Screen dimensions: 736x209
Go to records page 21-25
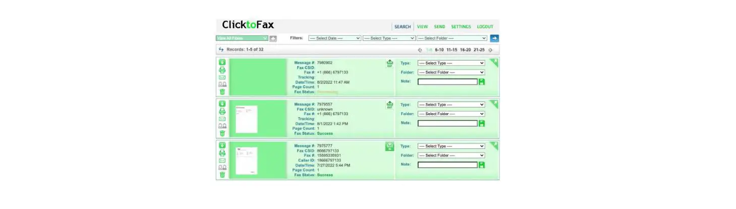pyautogui.click(x=479, y=50)
